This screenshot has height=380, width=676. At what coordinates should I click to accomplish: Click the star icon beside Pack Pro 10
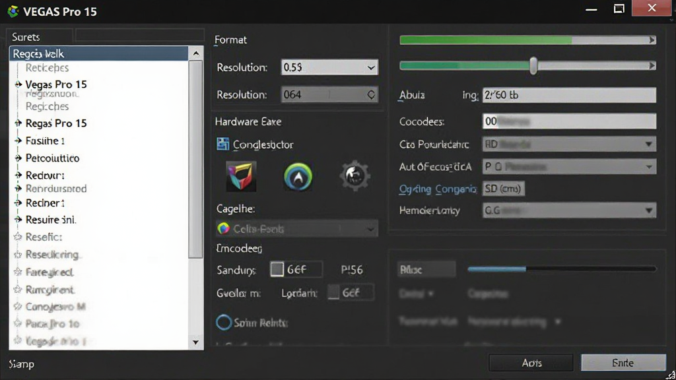coord(18,323)
